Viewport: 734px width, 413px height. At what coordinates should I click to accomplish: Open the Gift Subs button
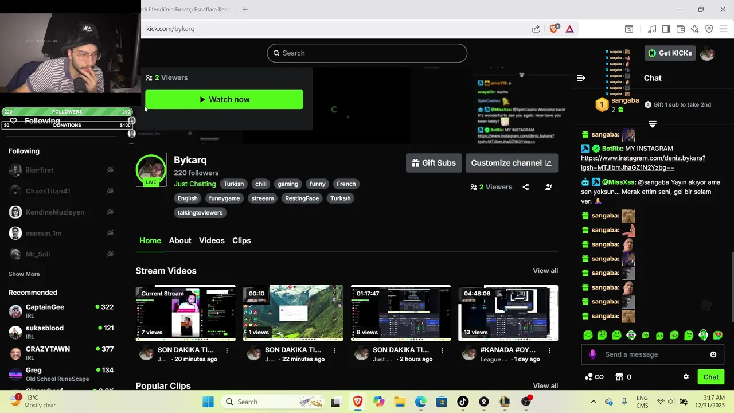click(434, 163)
